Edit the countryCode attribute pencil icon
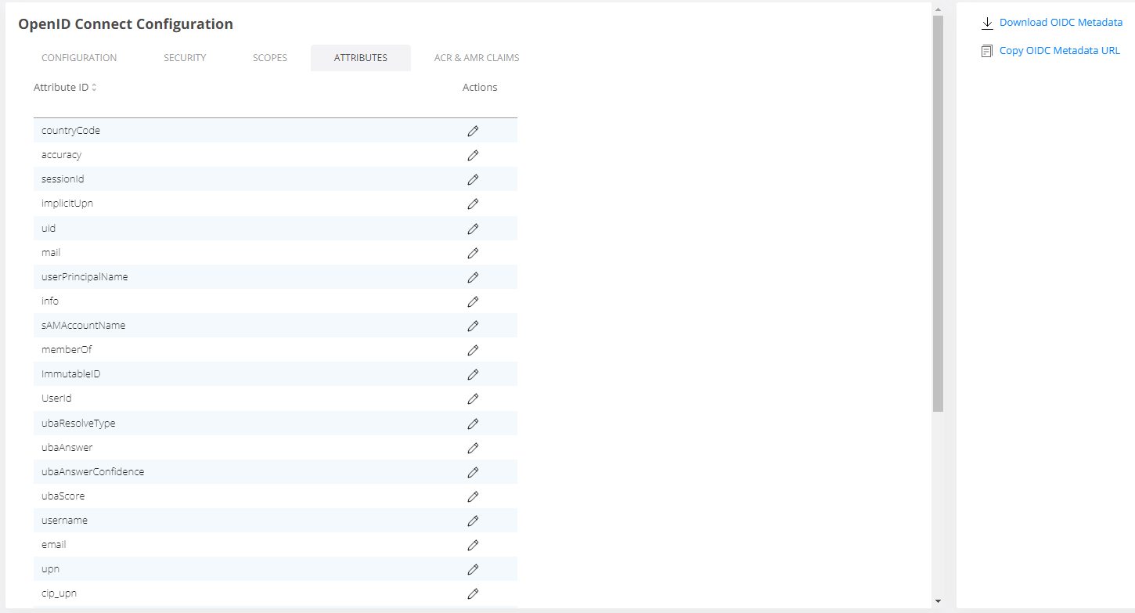The image size is (1135, 613). click(x=473, y=131)
